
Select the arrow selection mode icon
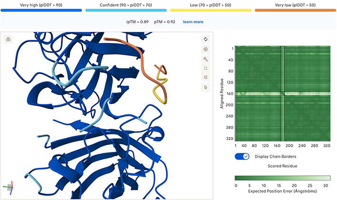click(x=205, y=87)
